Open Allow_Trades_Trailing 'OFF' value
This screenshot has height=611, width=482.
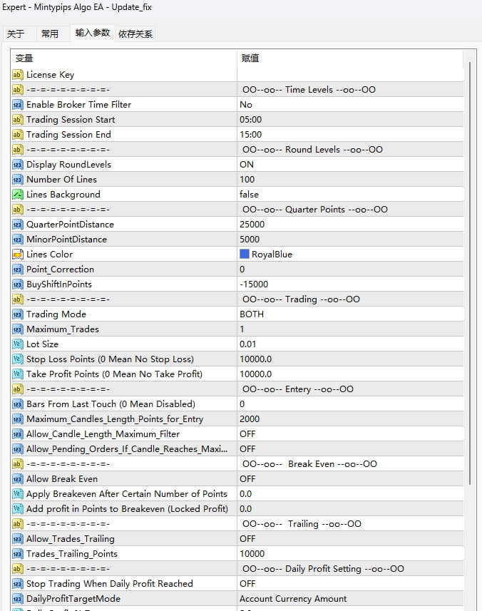click(350, 539)
